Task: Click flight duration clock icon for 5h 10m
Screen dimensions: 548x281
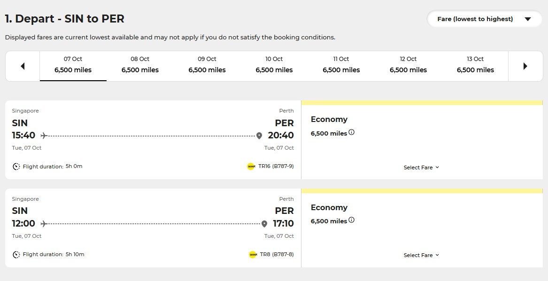Action: [16, 255]
